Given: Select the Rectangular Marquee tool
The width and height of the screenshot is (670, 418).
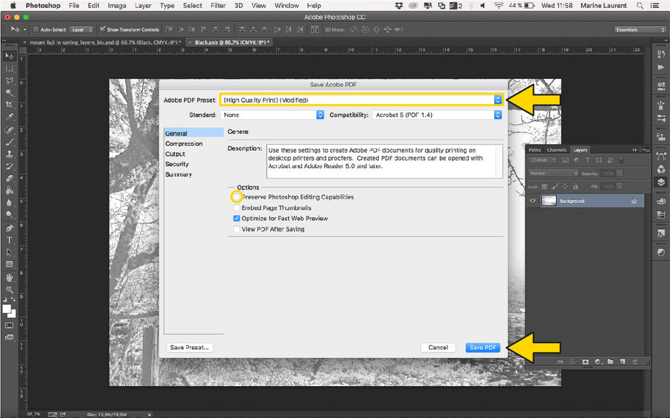Looking at the screenshot, I should point(9,68).
